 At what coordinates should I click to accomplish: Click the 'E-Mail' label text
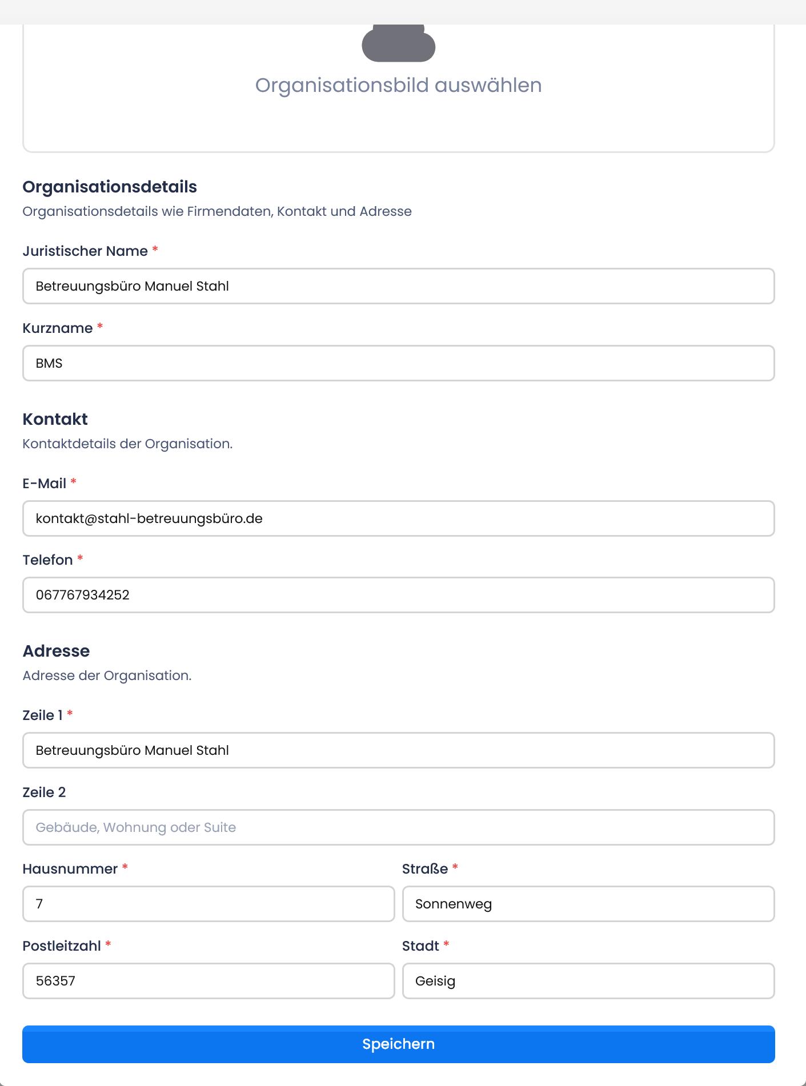45,484
